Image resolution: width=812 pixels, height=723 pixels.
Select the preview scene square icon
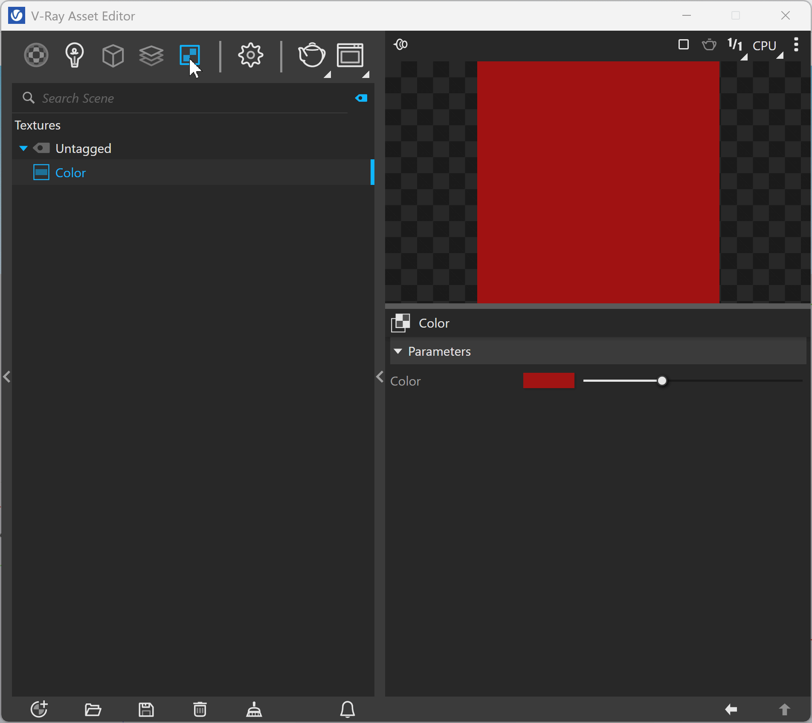tap(684, 44)
